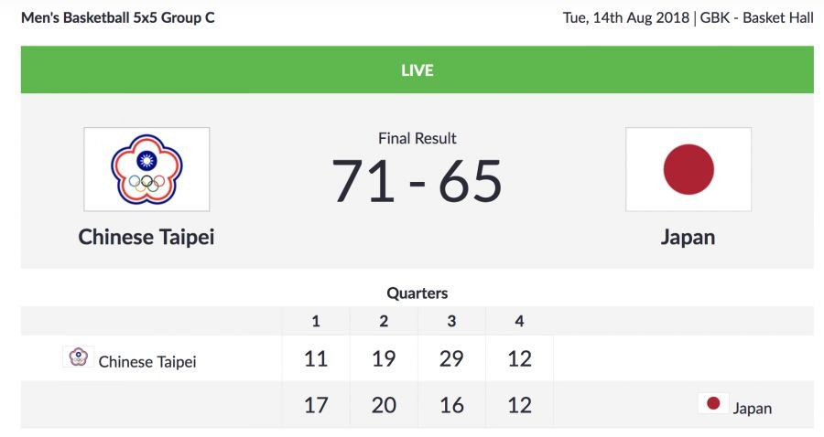This screenshot has height=437, width=824.
Task: Select quarter 3 column header
Action: click(451, 321)
